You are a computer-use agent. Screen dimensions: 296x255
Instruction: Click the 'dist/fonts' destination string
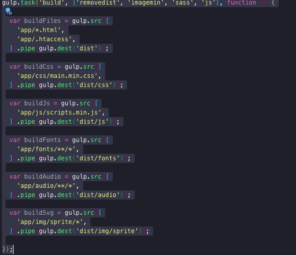98,158
